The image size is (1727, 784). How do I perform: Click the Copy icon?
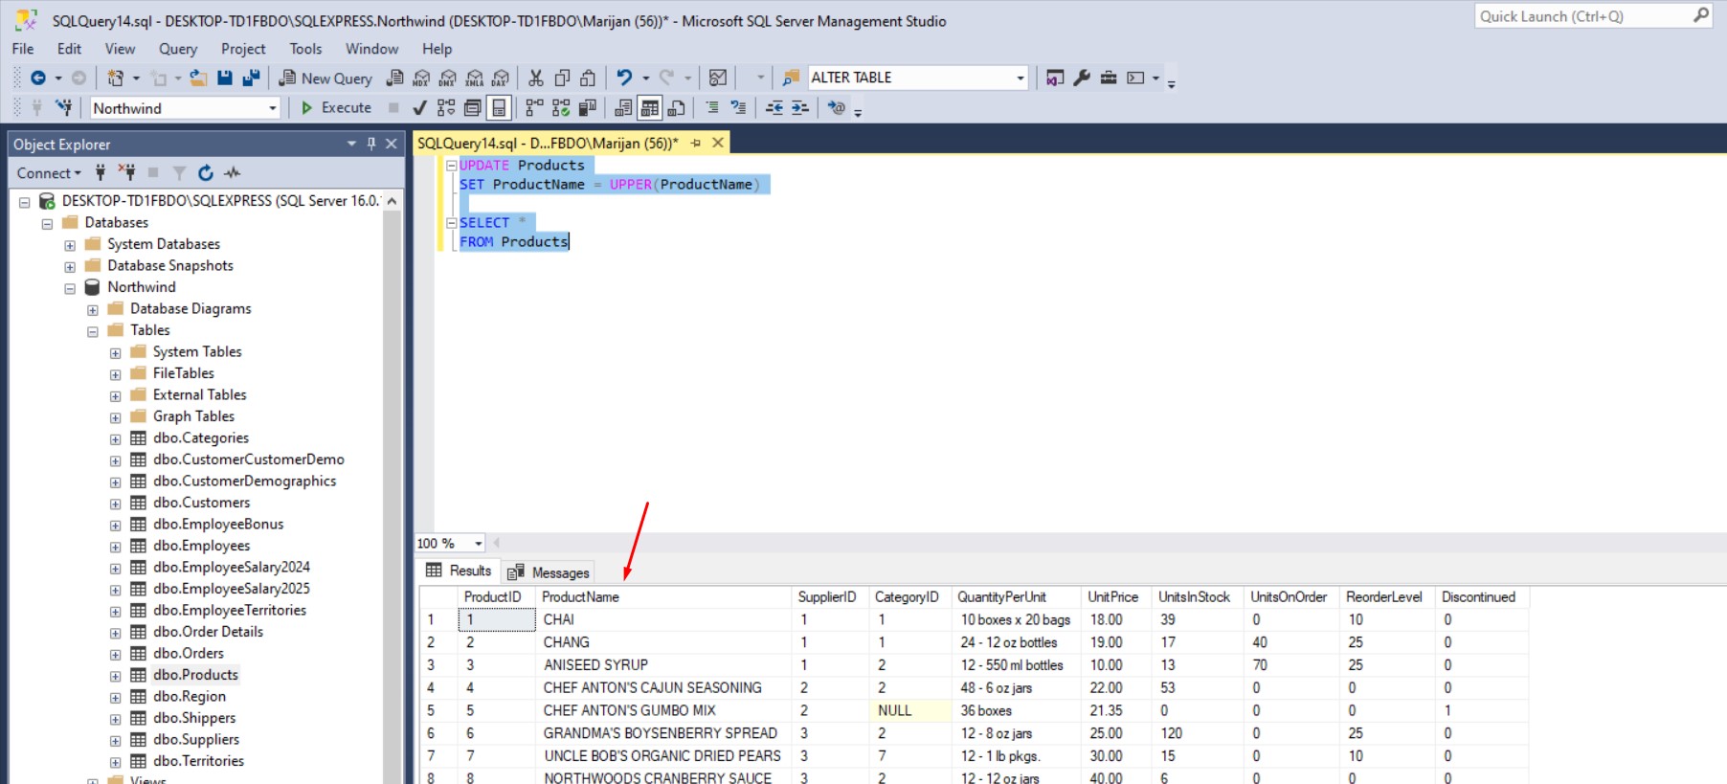[562, 78]
